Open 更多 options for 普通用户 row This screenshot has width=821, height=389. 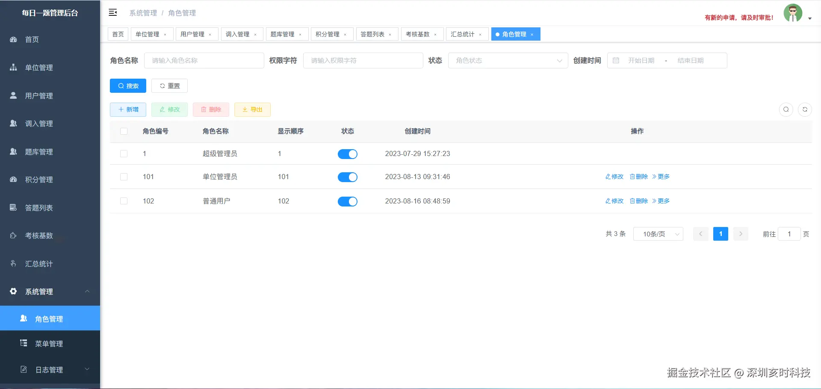pyautogui.click(x=661, y=201)
